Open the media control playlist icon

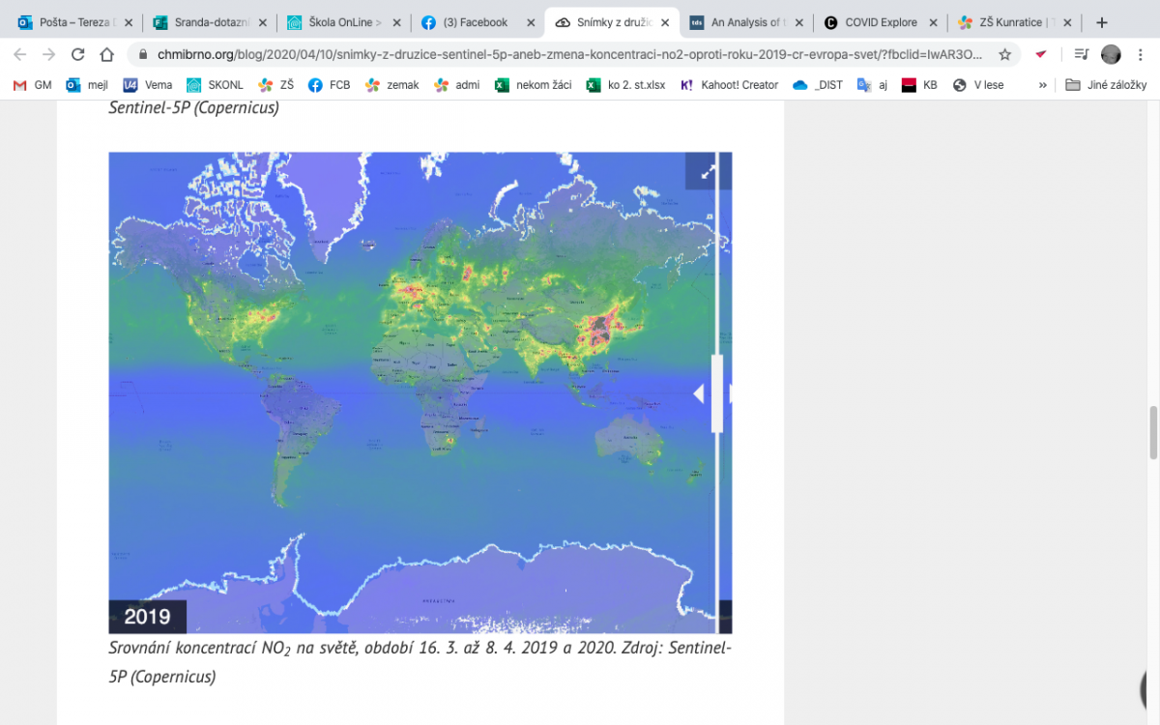pos(1081,55)
